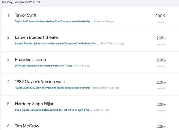Select the 20K+ count for 1989 vault
Screen dimensions: 179x130
[x=161, y=82]
